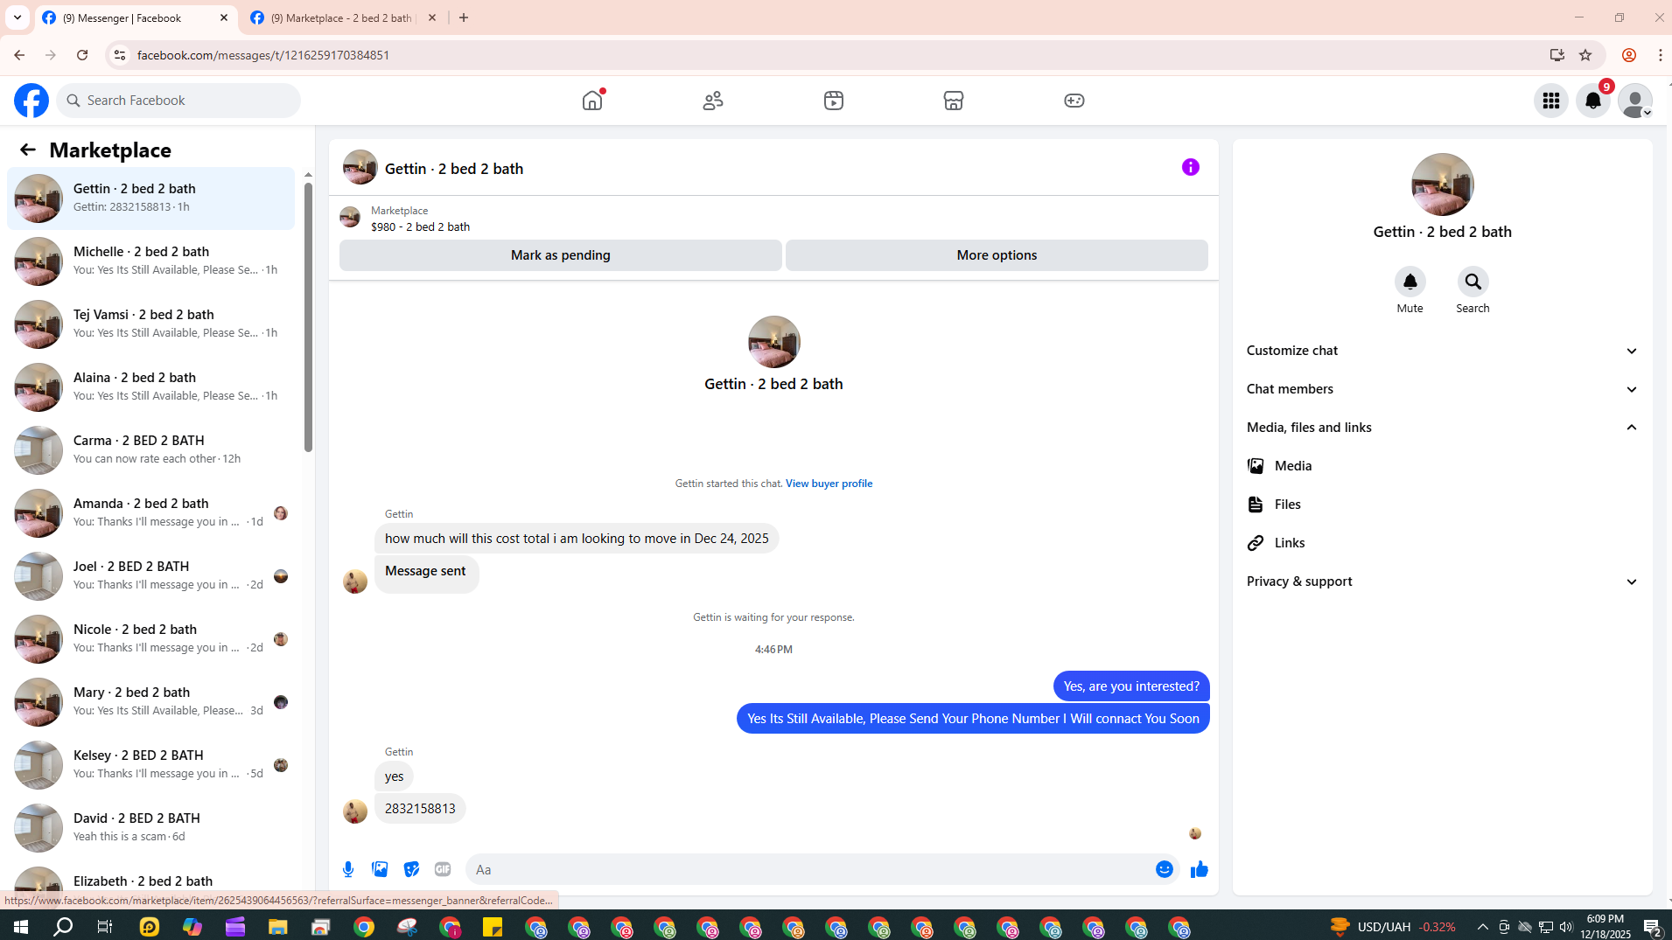View site information in address bar

(119, 55)
